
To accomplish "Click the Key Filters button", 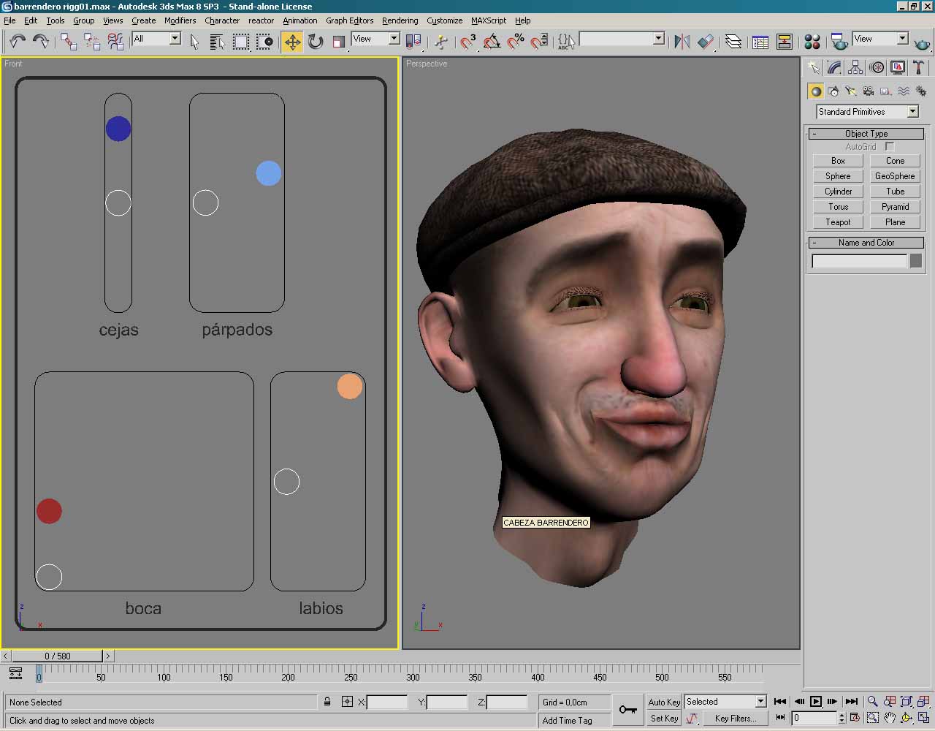I will 735,719.
